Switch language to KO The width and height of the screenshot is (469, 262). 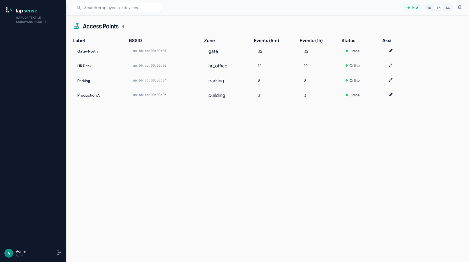[448, 8]
